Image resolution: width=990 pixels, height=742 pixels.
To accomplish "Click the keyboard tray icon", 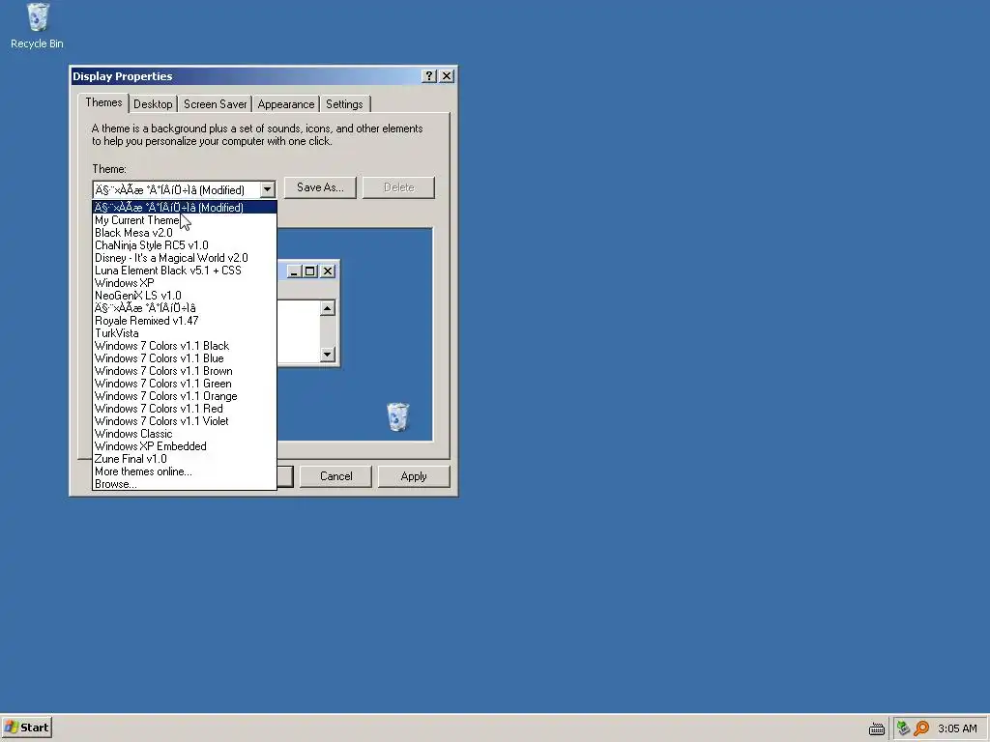I will (x=876, y=728).
